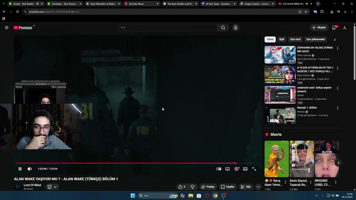Select the Tümü filter chip
This screenshot has height=200, width=356.
coord(270,39)
